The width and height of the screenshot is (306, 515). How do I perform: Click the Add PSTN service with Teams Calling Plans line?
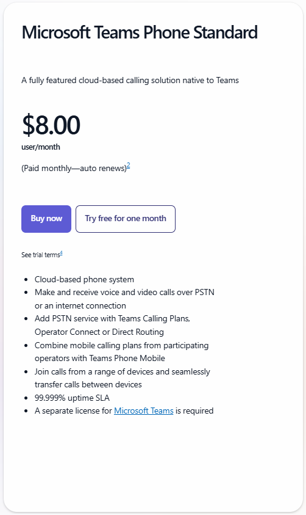[112, 318]
